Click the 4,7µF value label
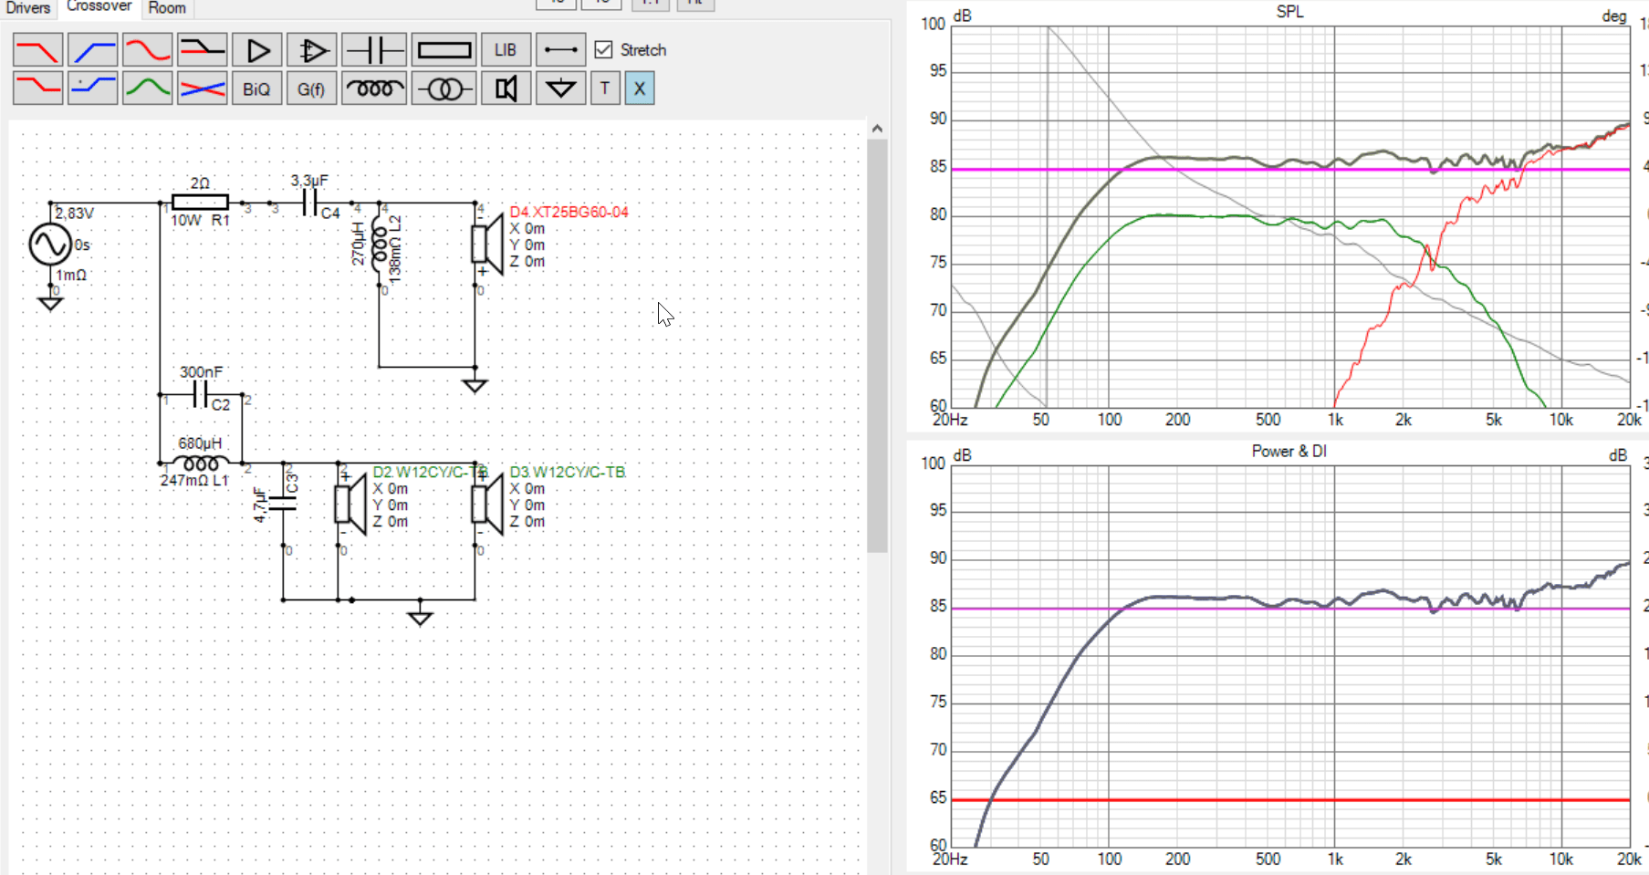The image size is (1649, 875). 260,505
